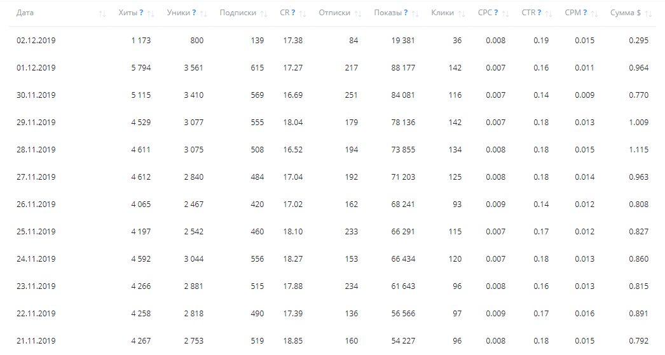Click the sort arrows beside Подписки

264,13
